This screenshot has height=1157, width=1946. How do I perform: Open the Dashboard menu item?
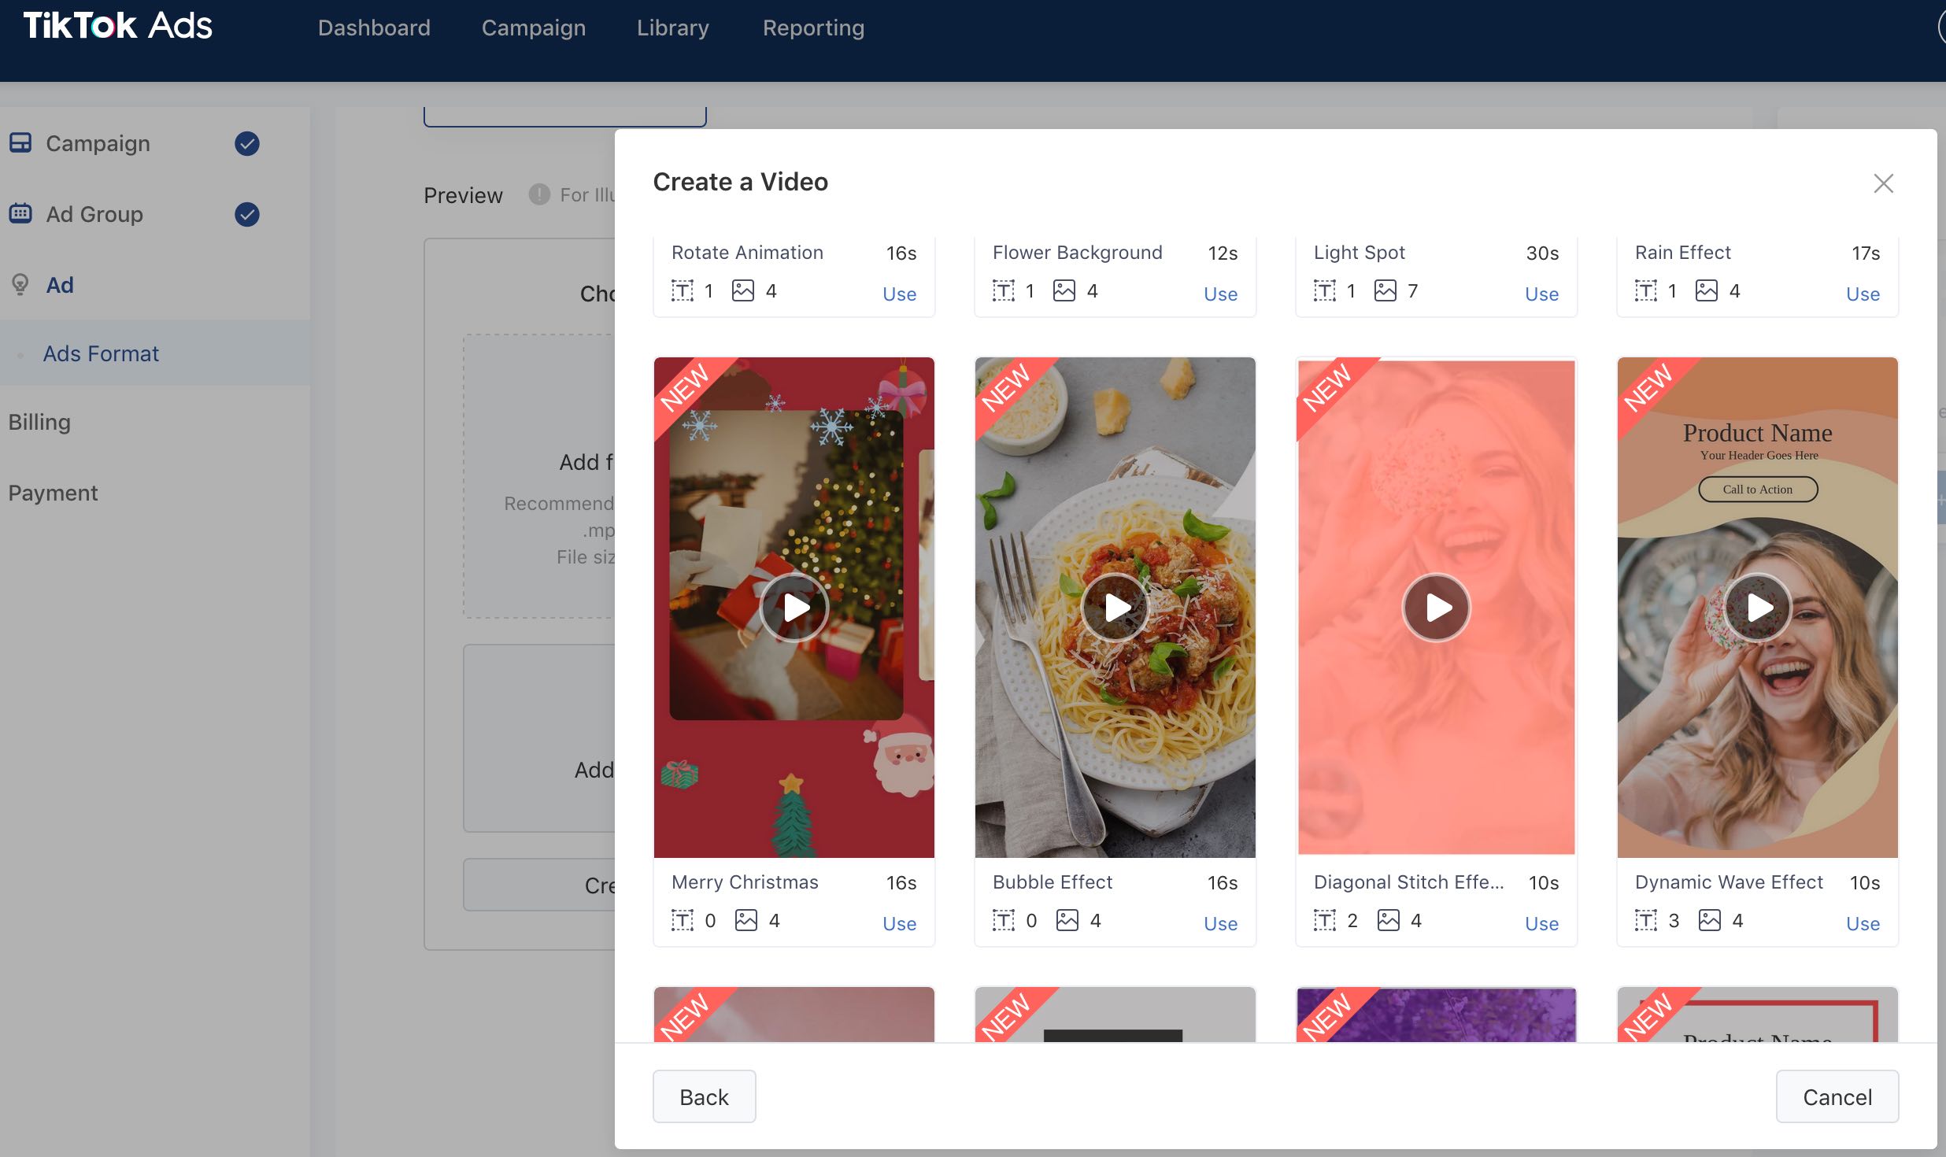374,28
